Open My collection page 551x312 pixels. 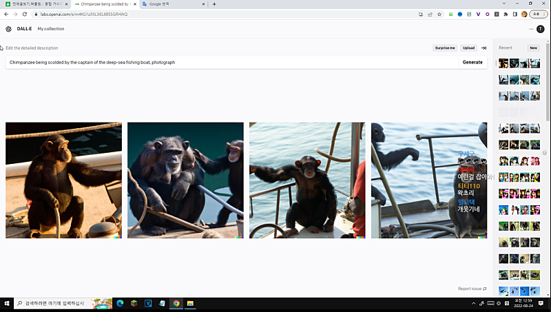pyautogui.click(x=51, y=29)
